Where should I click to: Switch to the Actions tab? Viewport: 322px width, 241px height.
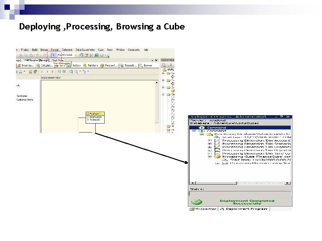point(74,66)
